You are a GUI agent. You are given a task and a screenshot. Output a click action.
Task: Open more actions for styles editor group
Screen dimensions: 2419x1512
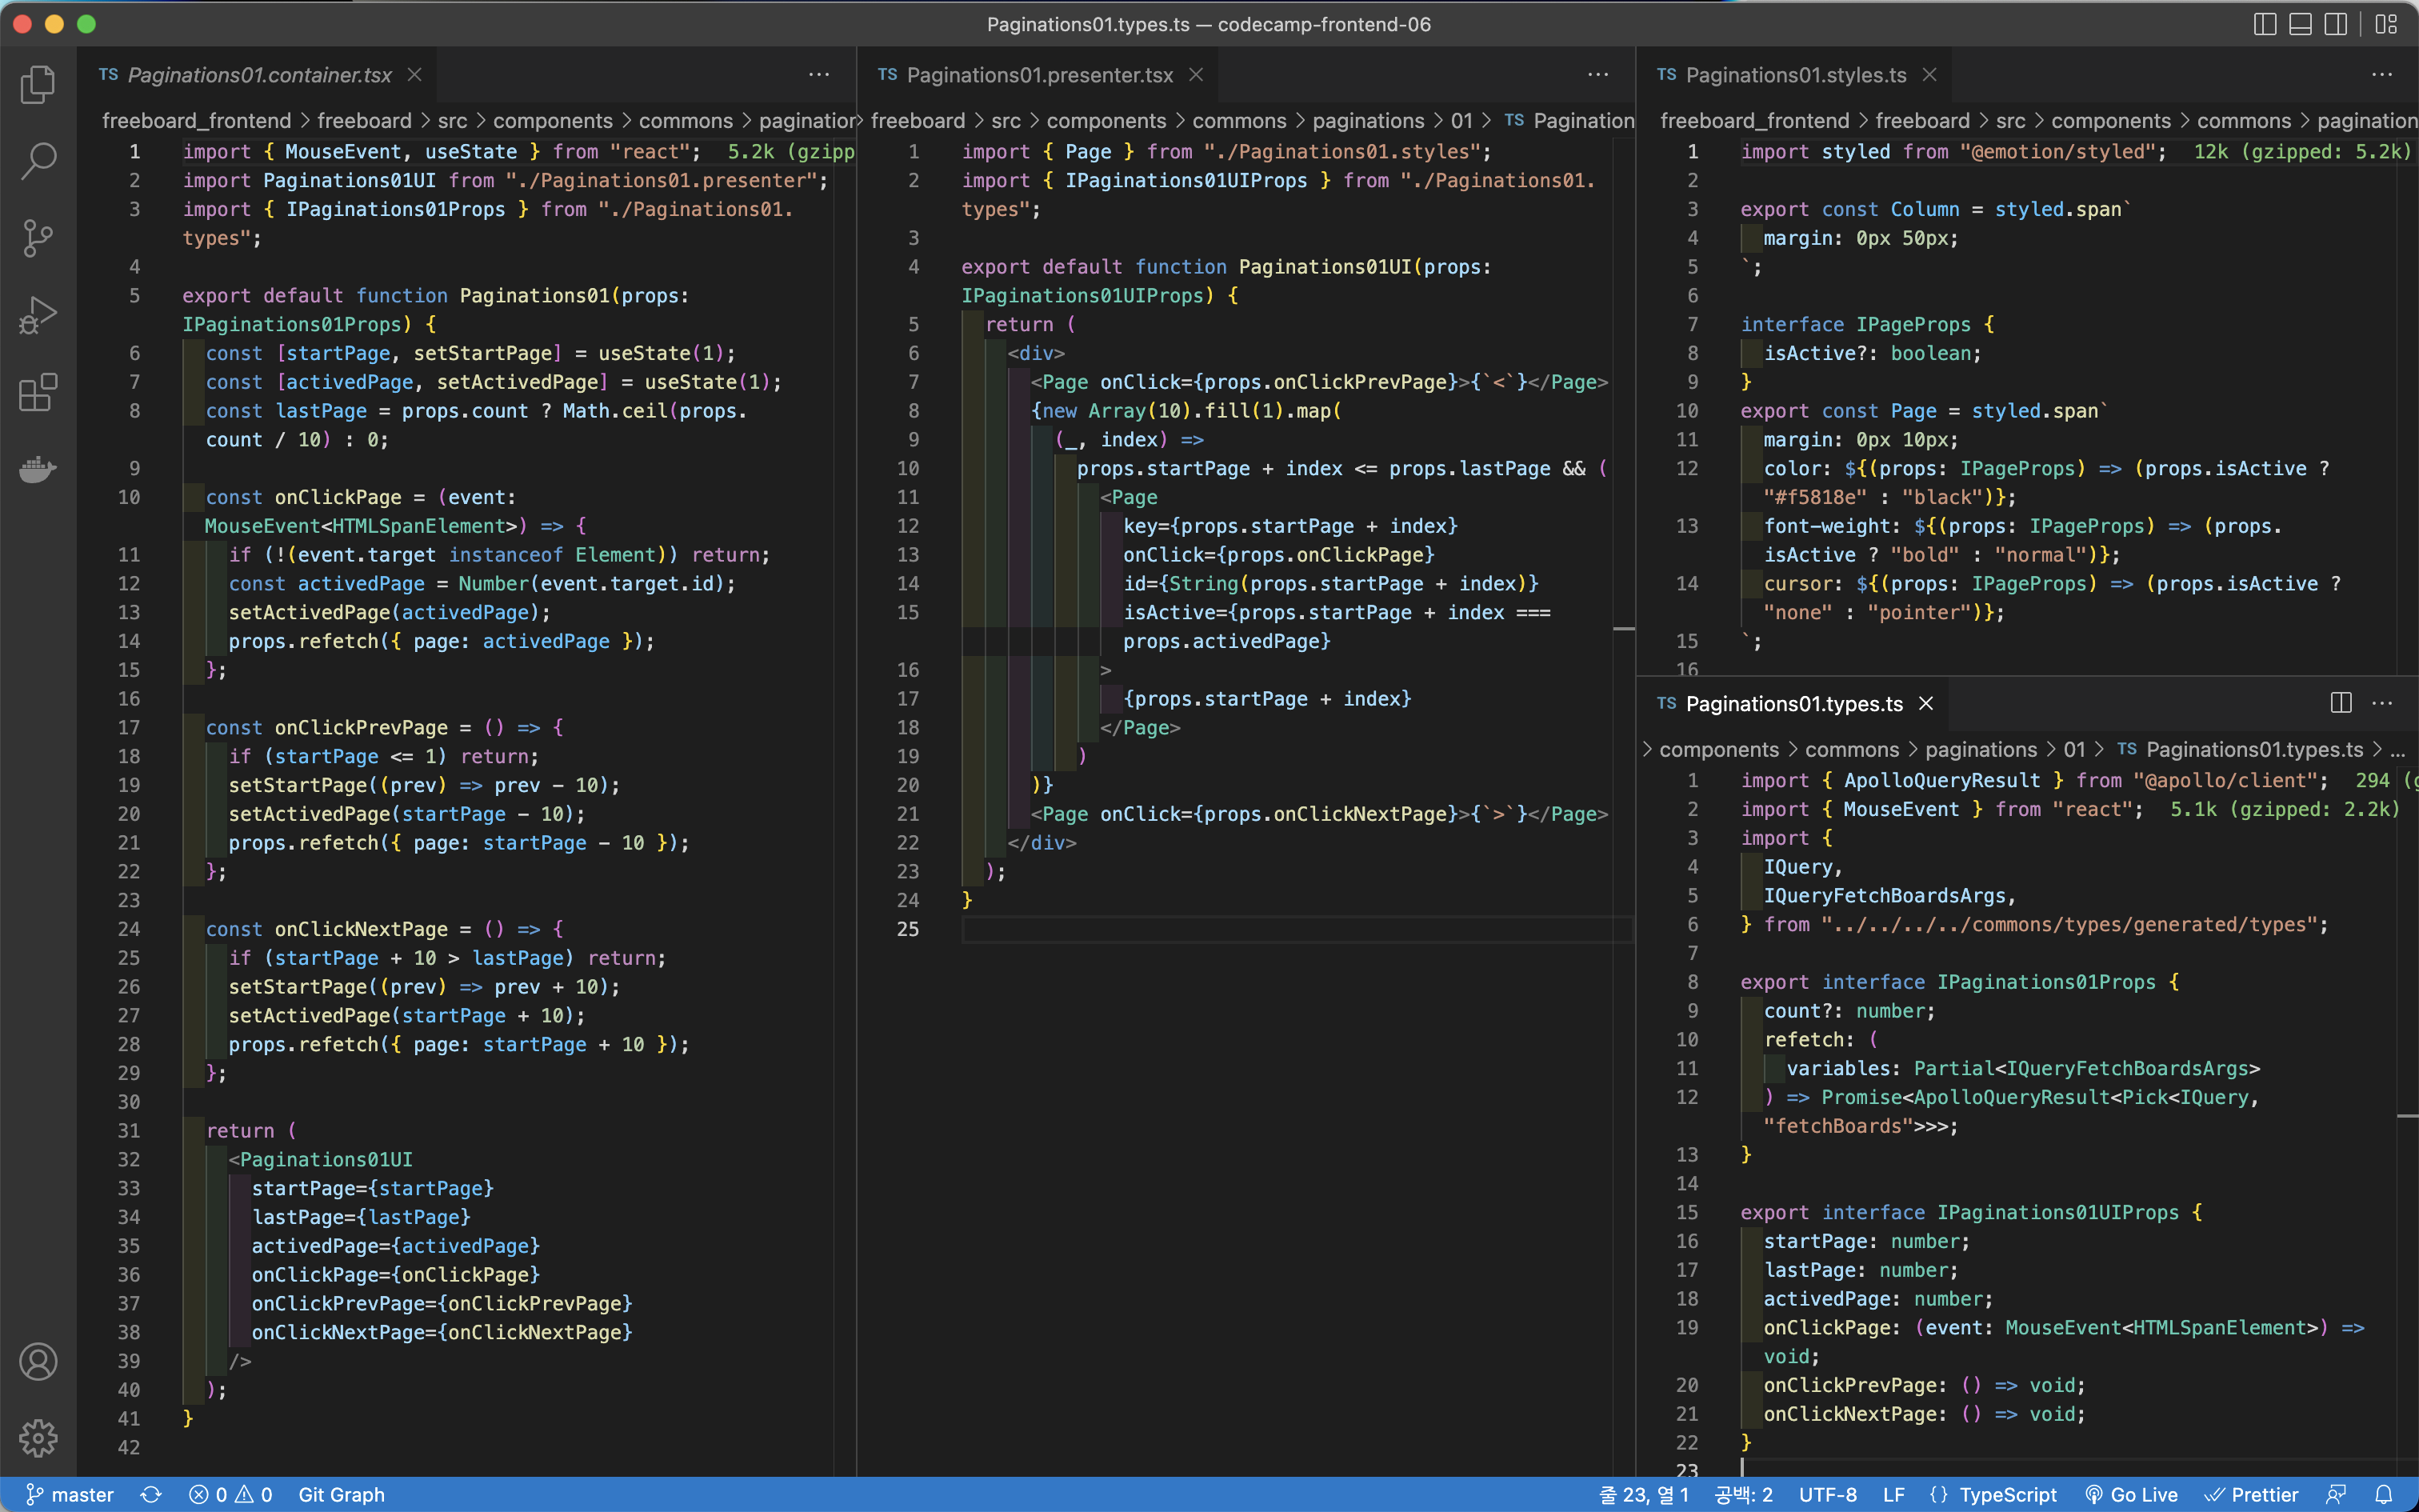(x=2382, y=75)
